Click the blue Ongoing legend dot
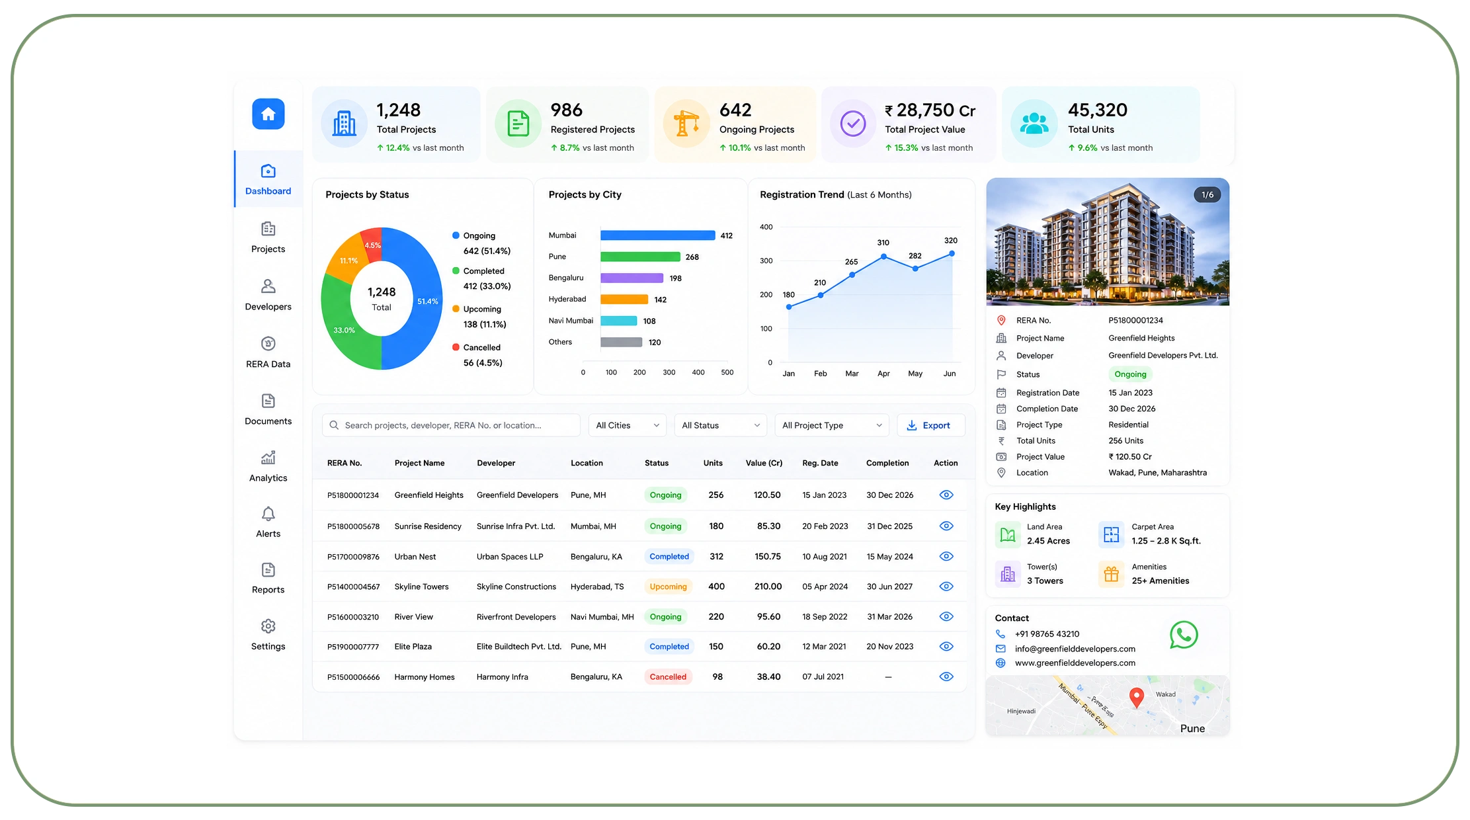Viewport: 1470px width, 820px height. point(456,235)
